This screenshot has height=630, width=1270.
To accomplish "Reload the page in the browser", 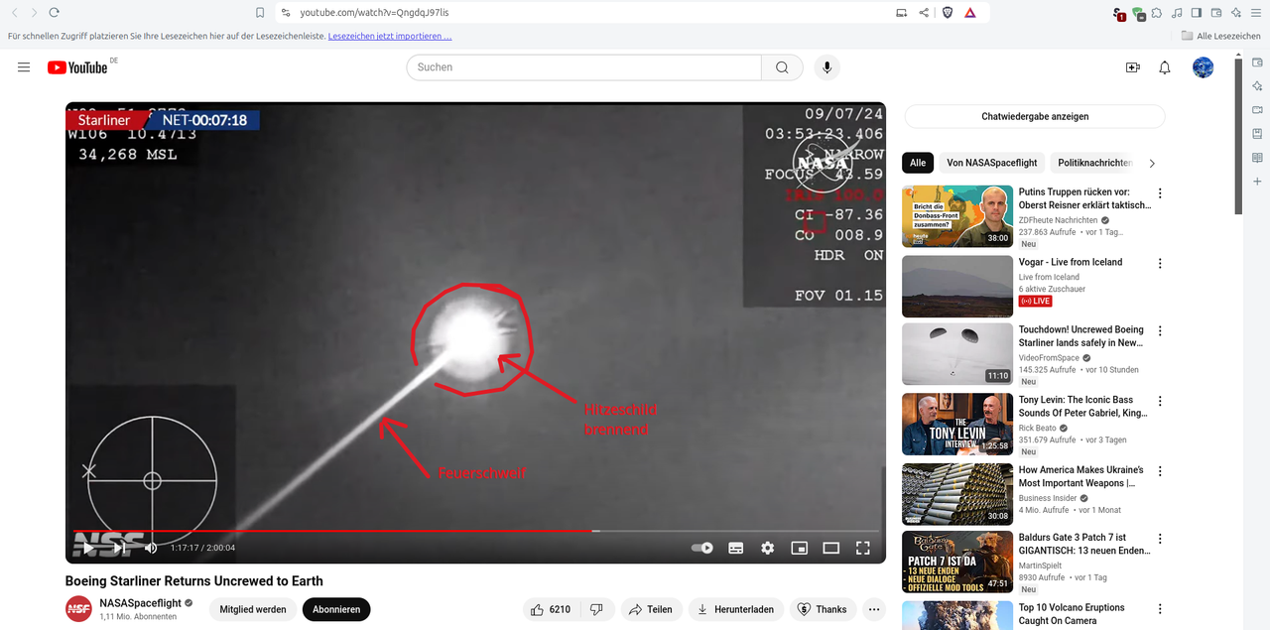I will pyautogui.click(x=54, y=12).
